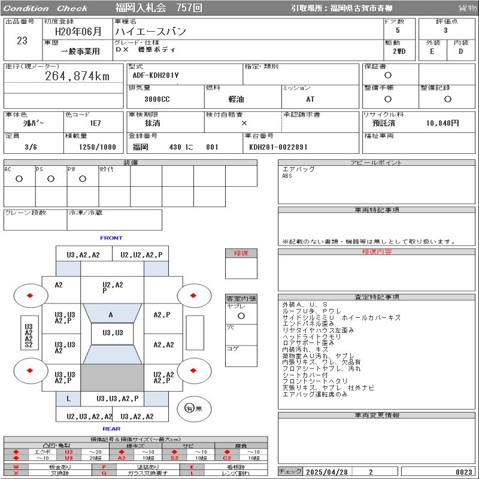Select the windshield panel marked A
Screen dimensions: 479x479
click(112, 313)
